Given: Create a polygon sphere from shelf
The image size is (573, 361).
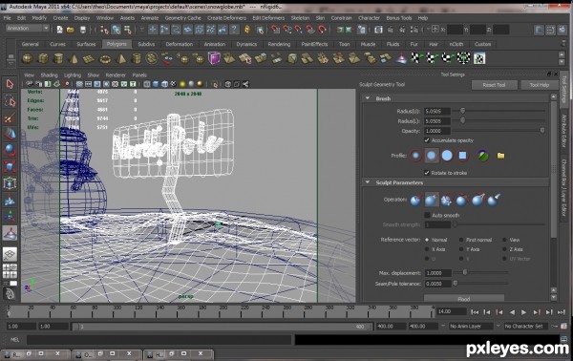Looking at the screenshot, I should [28, 58].
